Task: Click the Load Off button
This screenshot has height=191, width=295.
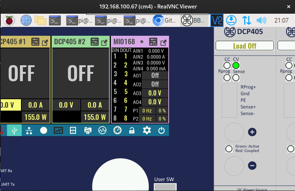Action: [x=245, y=46]
